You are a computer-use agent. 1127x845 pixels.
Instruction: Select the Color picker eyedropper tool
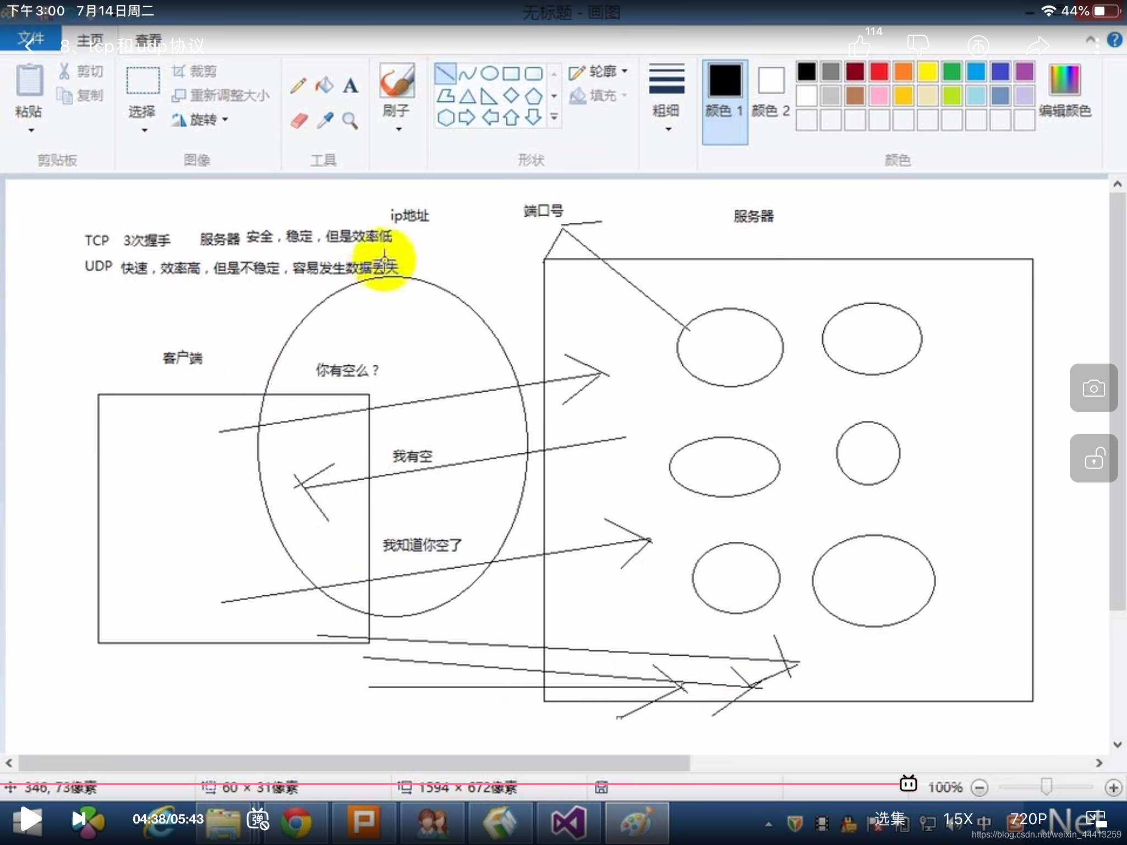point(325,120)
